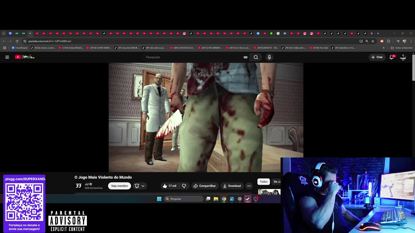This screenshot has height=233, width=415.
Task: Open the zoom magnifier icon in address bar
Action: (367, 41)
